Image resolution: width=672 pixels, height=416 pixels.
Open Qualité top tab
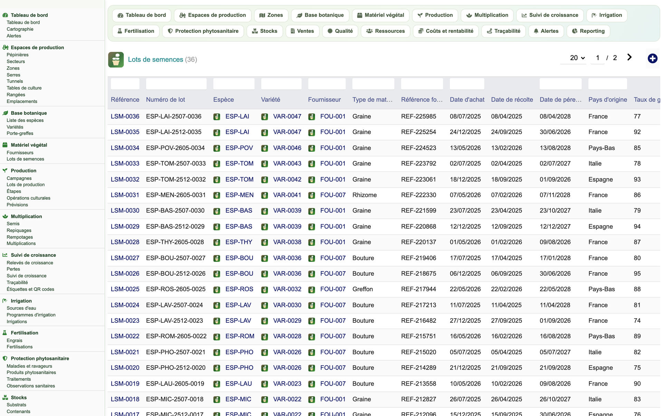click(x=340, y=31)
